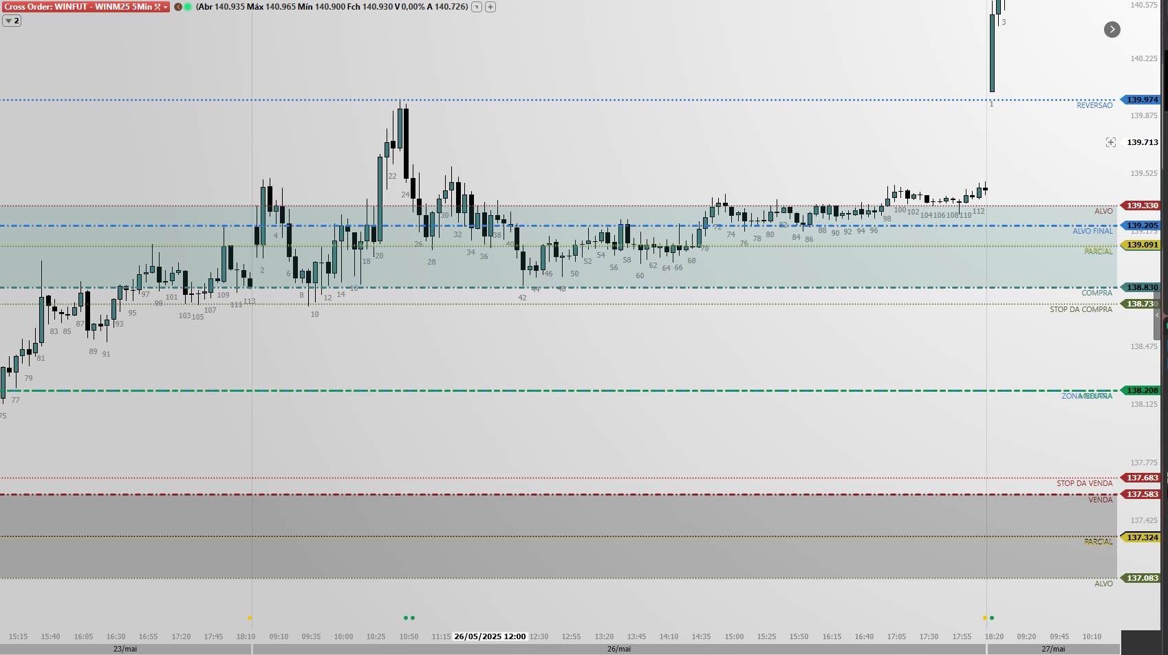Click the crossed-tools icon beside 5Min
1168x655 pixels.
(x=158, y=7)
